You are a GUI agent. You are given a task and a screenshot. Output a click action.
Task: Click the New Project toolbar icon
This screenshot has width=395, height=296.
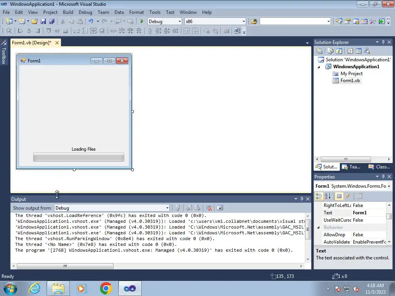pos(9,22)
